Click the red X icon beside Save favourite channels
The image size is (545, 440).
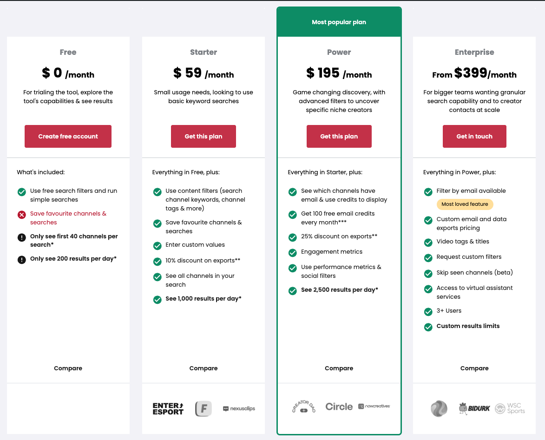(22, 215)
